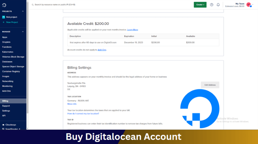258x144 pixels.
Task: Go to Container Registry
Action: pyautogui.click(x=11, y=72)
